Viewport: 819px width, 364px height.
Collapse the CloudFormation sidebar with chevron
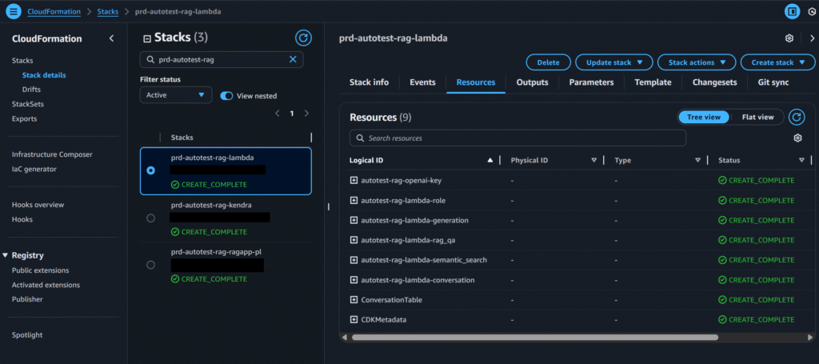click(111, 38)
